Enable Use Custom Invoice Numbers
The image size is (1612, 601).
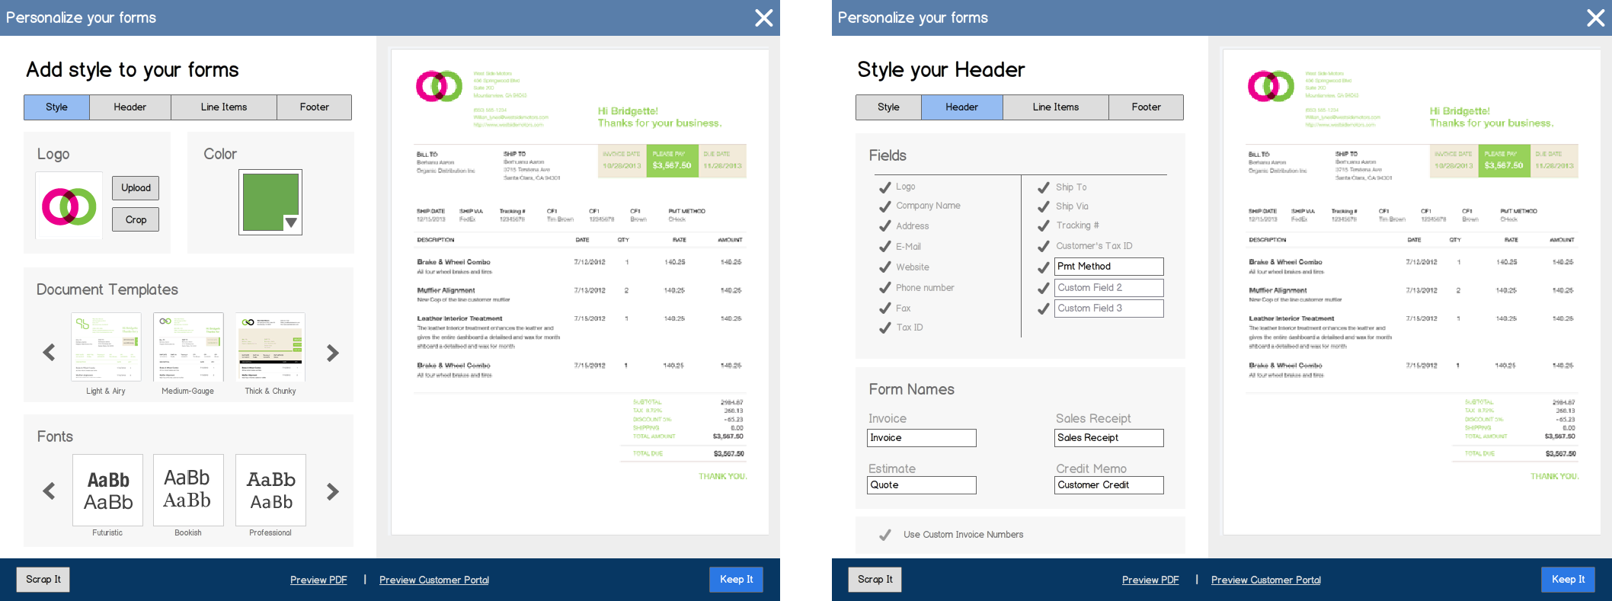(885, 535)
